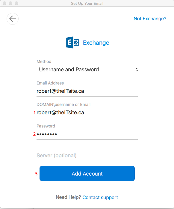Click the Exchange logo icon
Image resolution: width=174 pixels, height=209 pixels.
tap(72, 42)
